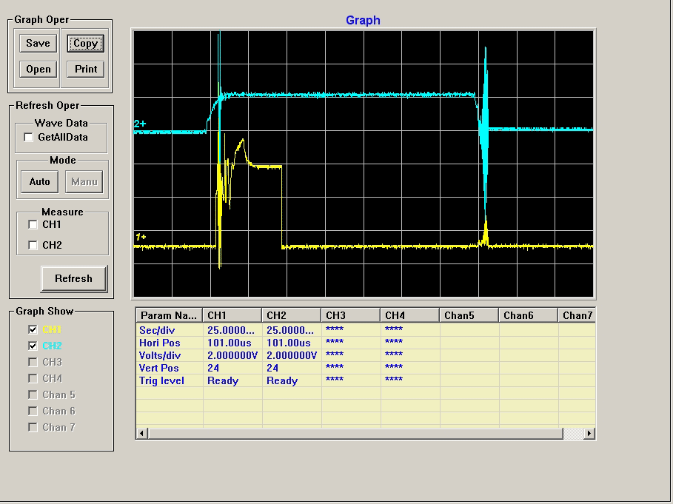Click the 2+ channel marker on graph
The image size is (673, 504).
140,124
